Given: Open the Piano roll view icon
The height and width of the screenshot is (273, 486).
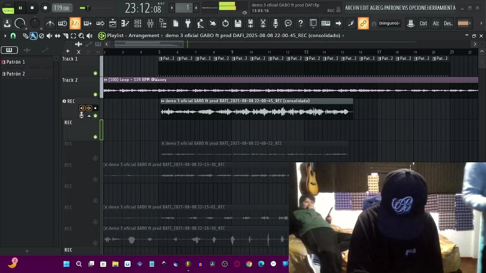Looking at the screenshot, I should tap(125, 24).
